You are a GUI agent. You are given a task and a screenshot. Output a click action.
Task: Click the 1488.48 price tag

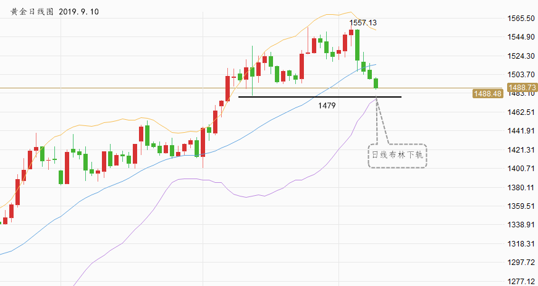pos(487,94)
